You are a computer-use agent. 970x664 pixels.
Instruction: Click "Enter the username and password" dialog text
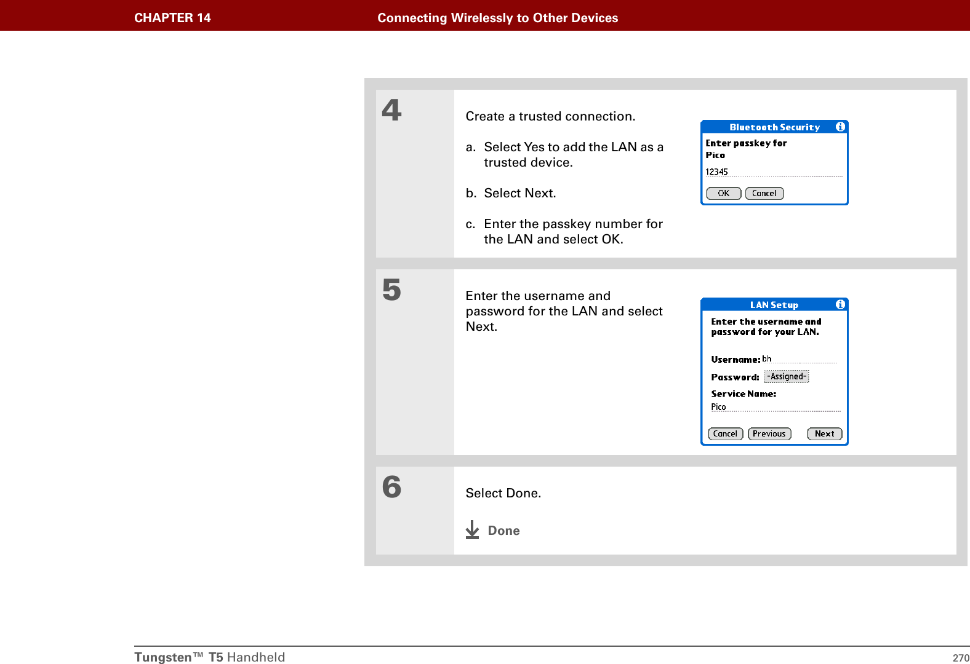click(766, 327)
